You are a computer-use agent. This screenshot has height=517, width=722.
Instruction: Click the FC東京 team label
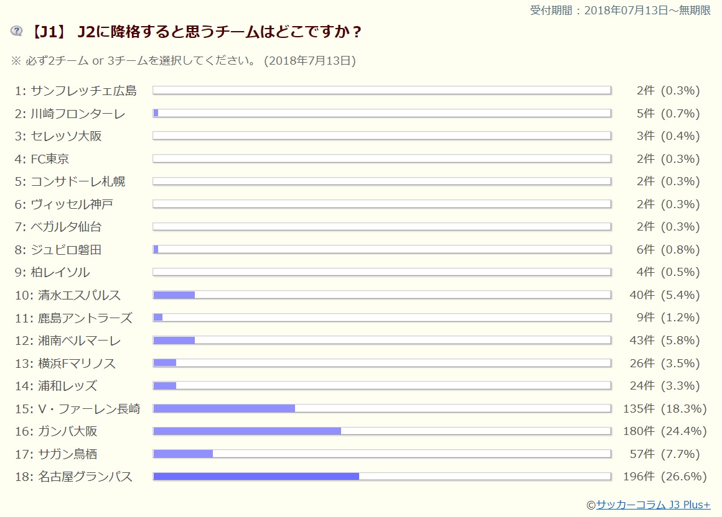click(x=50, y=159)
